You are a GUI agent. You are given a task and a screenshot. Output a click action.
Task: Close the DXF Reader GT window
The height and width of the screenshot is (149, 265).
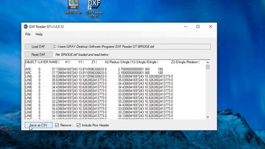(x=210, y=26)
